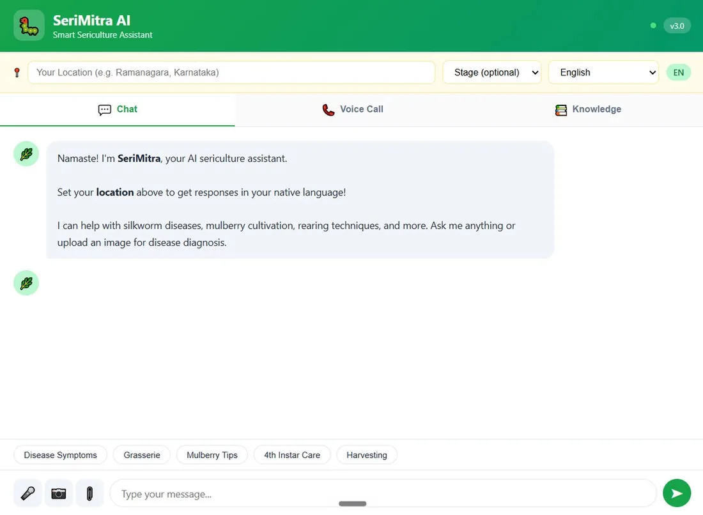Click the sentence about silkworm diseases help

coord(286,234)
